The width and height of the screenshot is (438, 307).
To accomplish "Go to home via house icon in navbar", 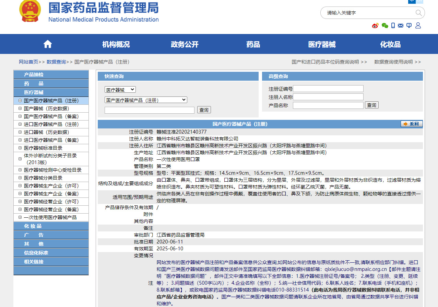I will click(48, 44).
